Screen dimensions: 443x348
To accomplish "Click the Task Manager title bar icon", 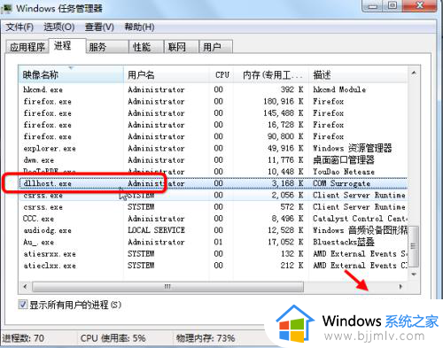I will pos(6,8).
